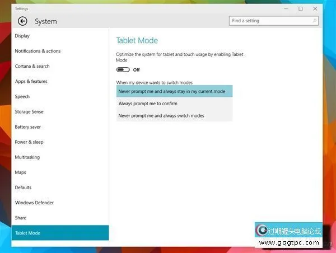The height and width of the screenshot is (253, 336).
Task: Toggle the Tablet Mode switch
Action: 123,70
